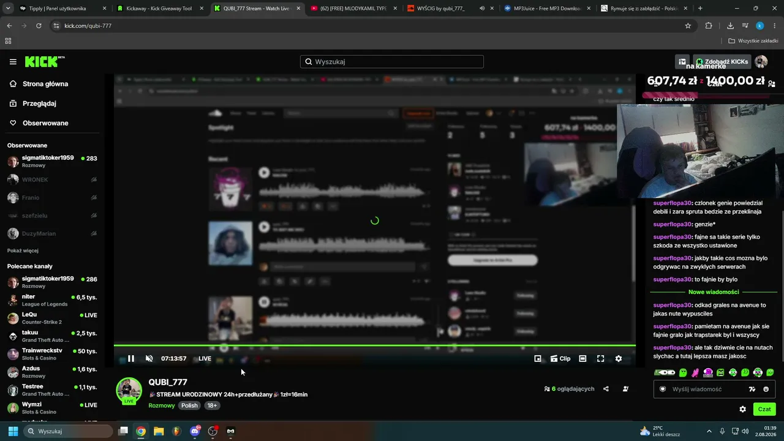
Task: Enter fullscreen video mode
Action: (600, 359)
